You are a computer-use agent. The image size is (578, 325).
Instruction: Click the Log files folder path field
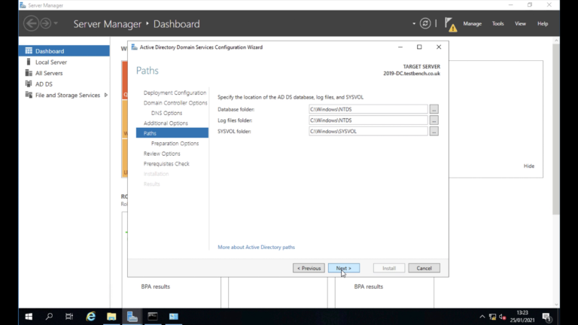368,120
